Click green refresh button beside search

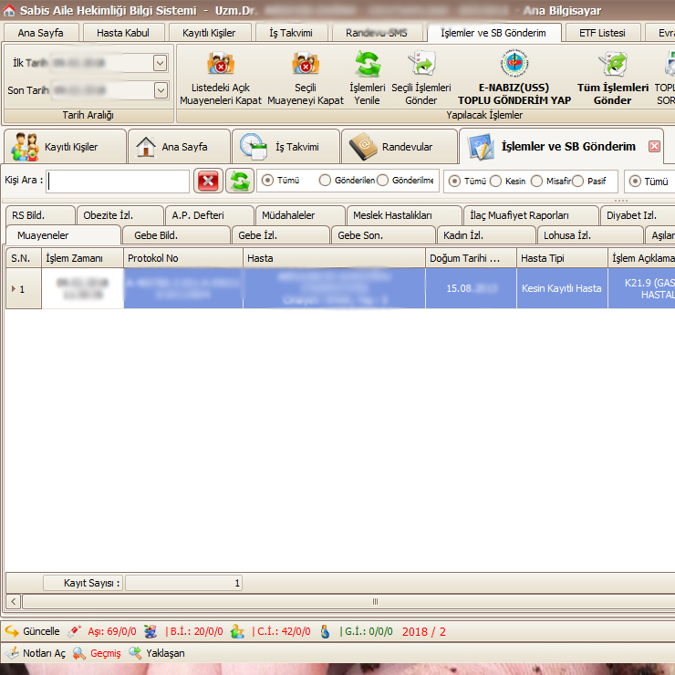[240, 181]
